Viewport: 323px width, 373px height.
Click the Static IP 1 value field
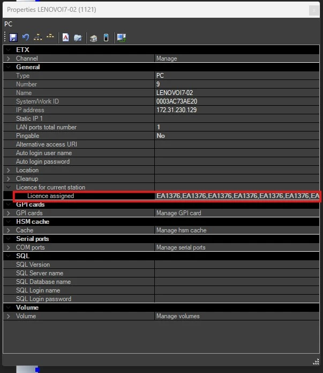tap(236, 119)
